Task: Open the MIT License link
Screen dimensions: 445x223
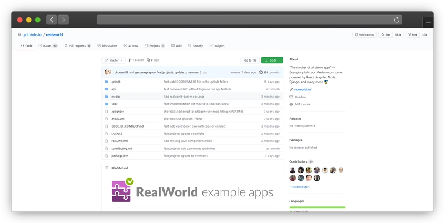Action: click(x=303, y=104)
